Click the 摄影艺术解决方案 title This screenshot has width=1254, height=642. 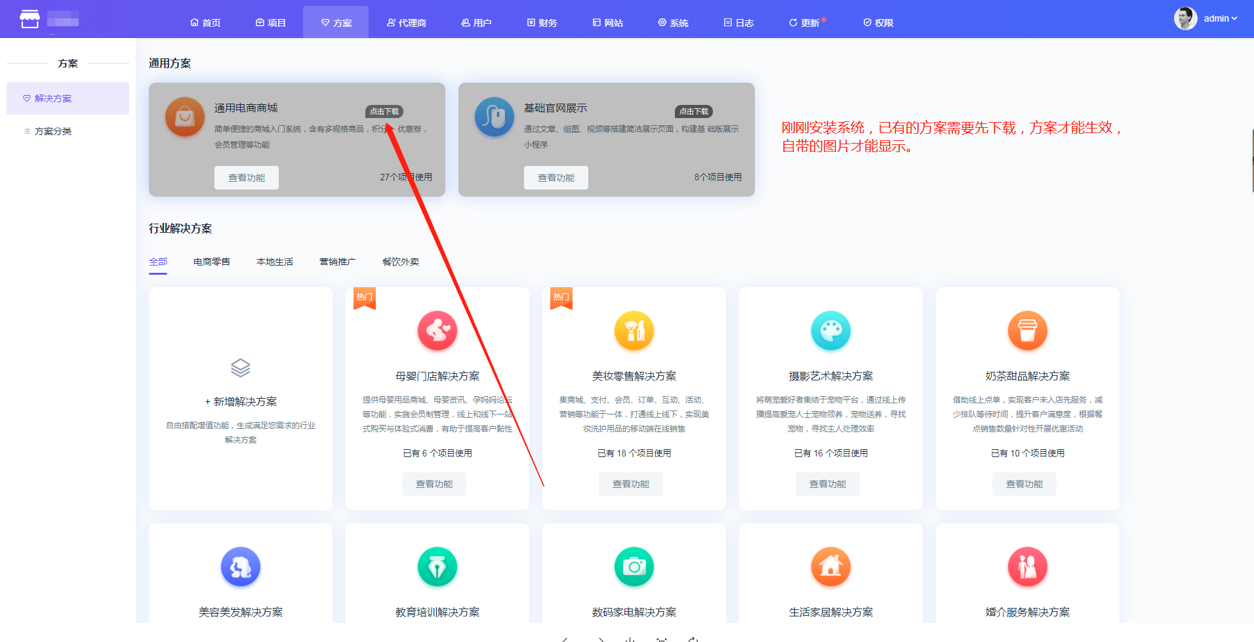pyautogui.click(x=831, y=376)
